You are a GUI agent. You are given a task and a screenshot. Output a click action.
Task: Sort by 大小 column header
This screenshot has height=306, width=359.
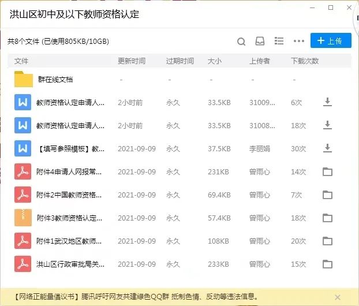click(x=214, y=61)
